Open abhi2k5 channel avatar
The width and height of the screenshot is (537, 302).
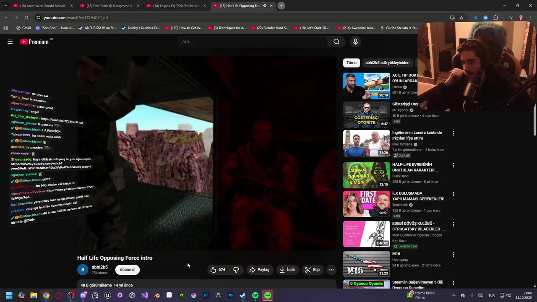coord(83,270)
